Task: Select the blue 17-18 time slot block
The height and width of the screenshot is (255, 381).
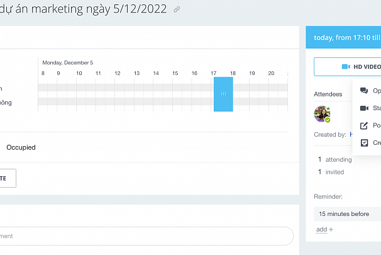Action: point(223,94)
